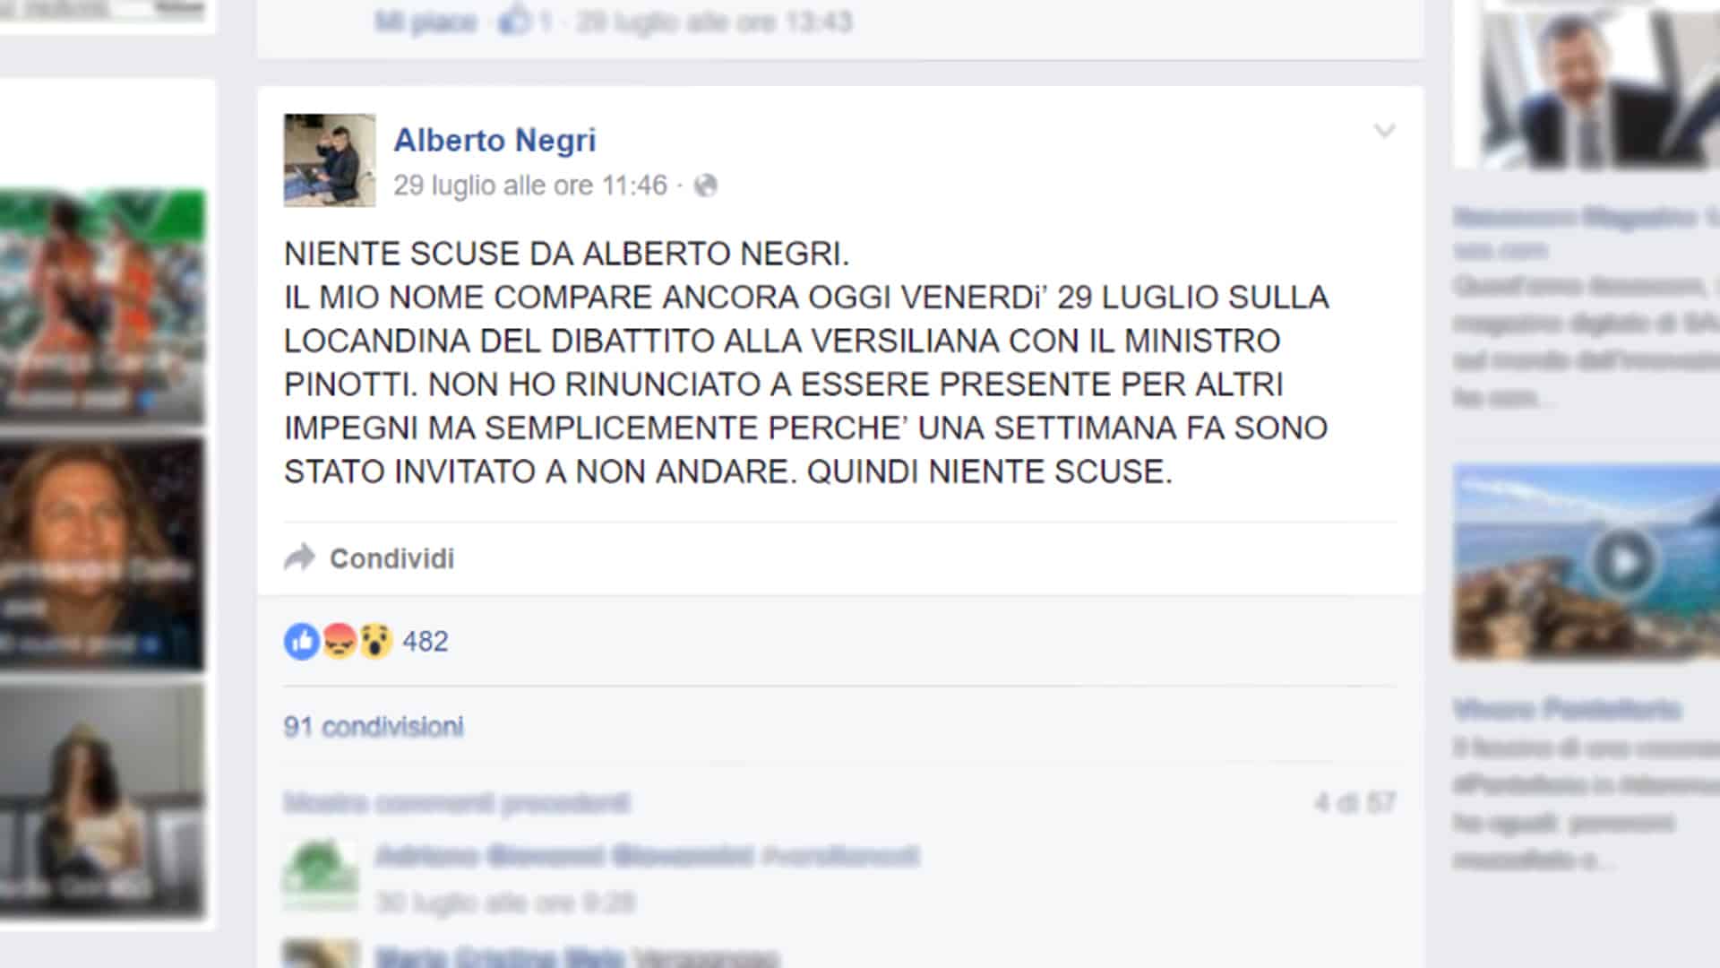Open Alberto Negri's profile picture
Image resolution: width=1720 pixels, height=968 pixels.
(x=330, y=160)
